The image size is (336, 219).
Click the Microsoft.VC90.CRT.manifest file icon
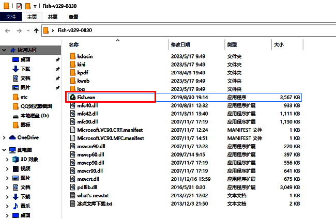pyautogui.click(x=73, y=130)
